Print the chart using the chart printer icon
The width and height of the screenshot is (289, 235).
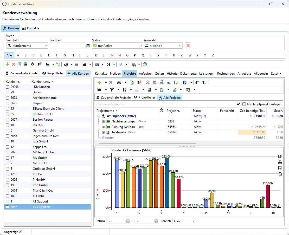pyautogui.click(x=280, y=162)
